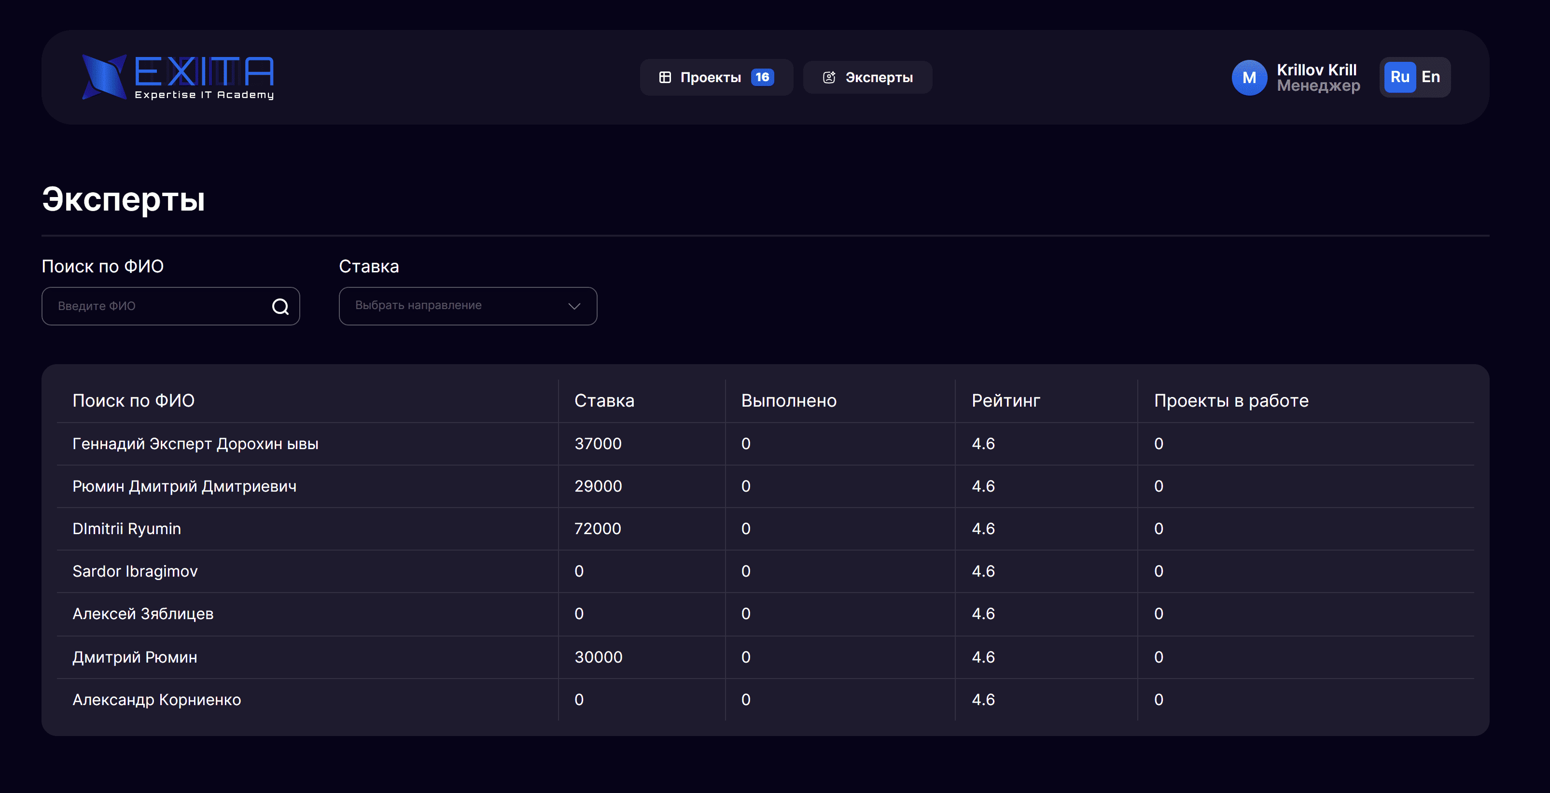The height and width of the screenshot is (793, 1550).
Task: Open the Эксперты tab
Action: [878, 78]
